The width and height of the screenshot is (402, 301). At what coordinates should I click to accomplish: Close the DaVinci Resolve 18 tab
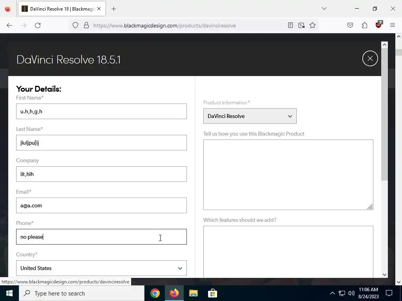[99, 9]
